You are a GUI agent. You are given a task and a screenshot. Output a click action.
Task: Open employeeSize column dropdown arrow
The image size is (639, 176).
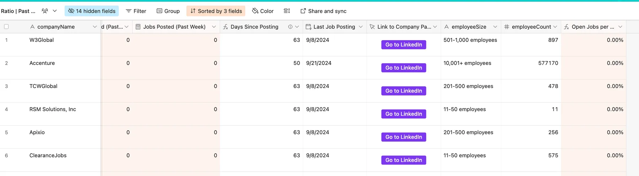495,27
